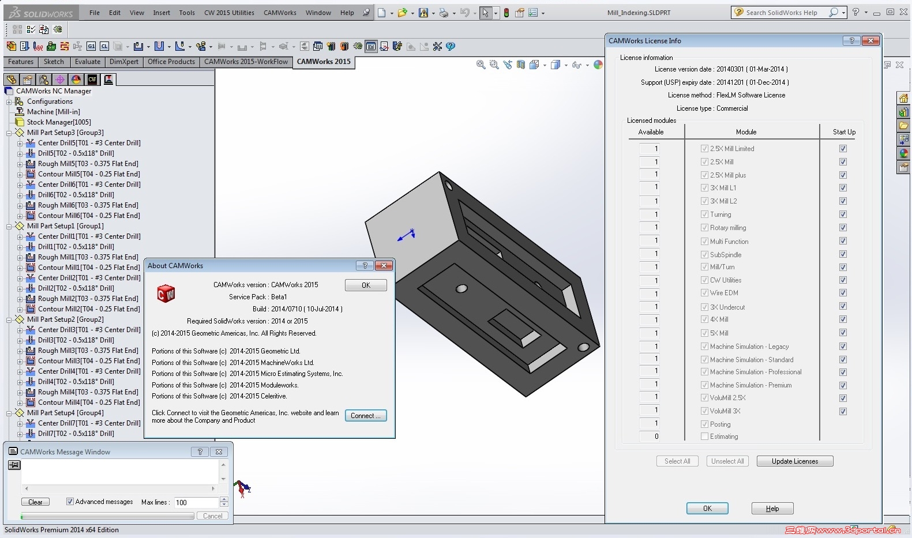Click OK in the About CAMWorks dialog
Image resolution: width=912 pixels, height=538 pixels.
click(x=366, y=285)
